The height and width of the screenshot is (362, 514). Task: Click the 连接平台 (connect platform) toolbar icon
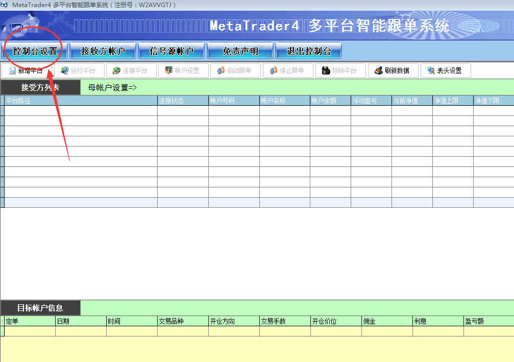116,70
